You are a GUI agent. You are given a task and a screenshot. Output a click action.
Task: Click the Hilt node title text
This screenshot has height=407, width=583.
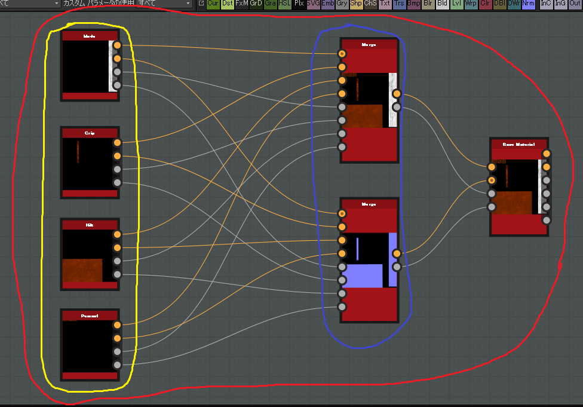[90, 225]
